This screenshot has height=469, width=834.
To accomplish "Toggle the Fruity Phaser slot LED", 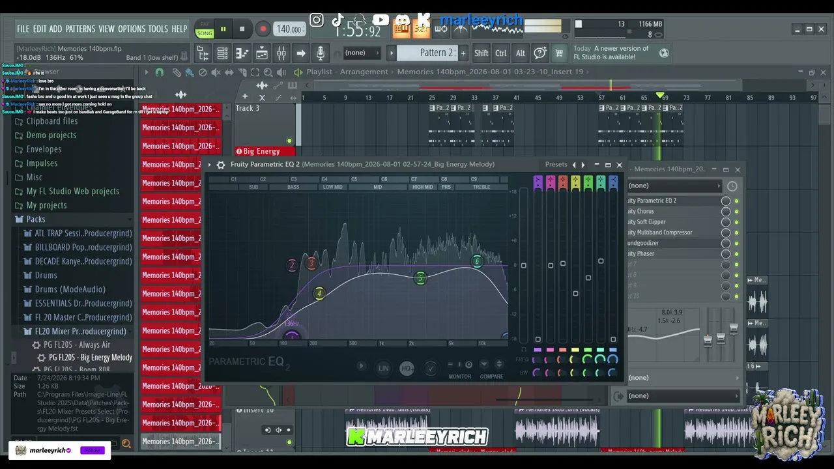I will tap(736, 253).
